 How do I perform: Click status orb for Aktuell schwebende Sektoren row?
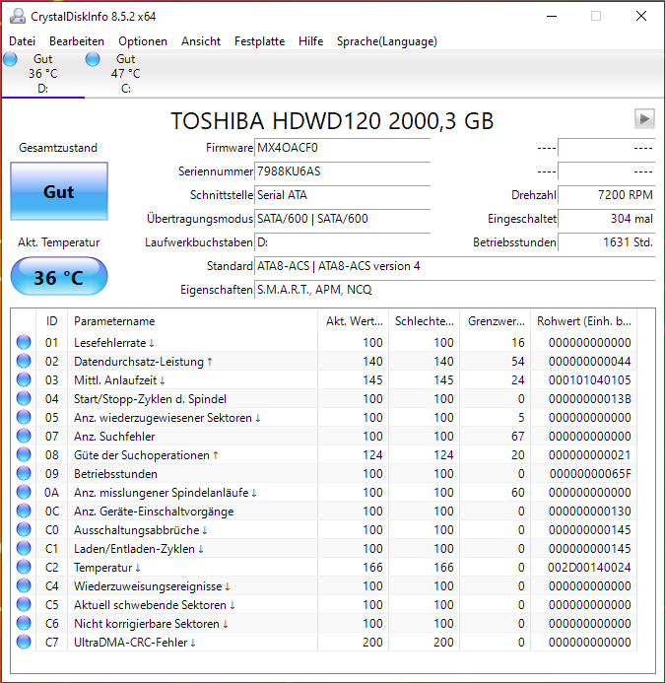[24, 604]
